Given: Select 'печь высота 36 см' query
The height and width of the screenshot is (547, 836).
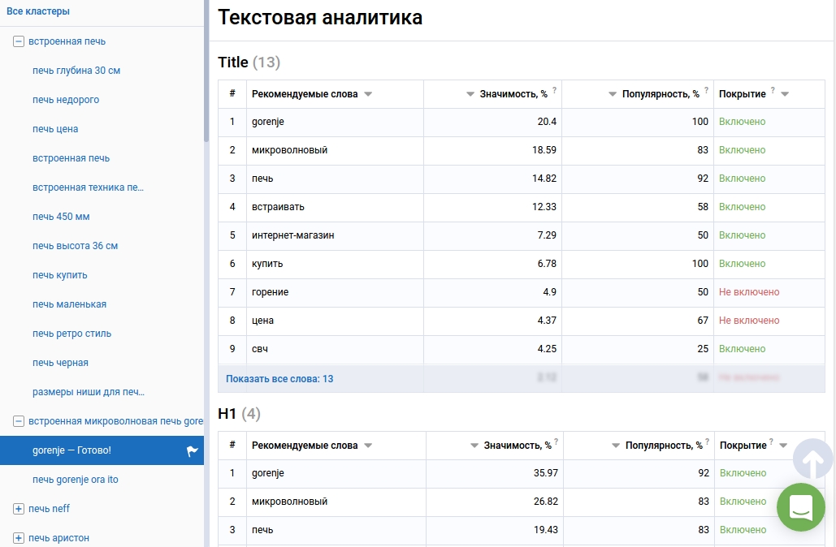Looking at the screenshot, I should pyautogui.click(x=76, y=246).
